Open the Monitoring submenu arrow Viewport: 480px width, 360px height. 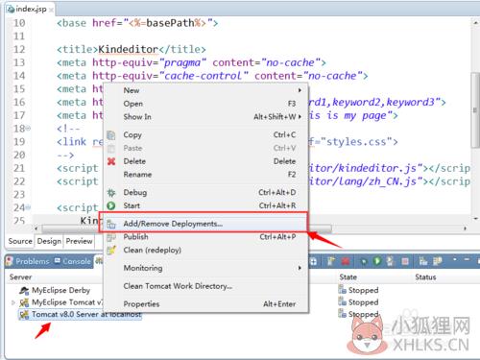(x=300, y=268)
